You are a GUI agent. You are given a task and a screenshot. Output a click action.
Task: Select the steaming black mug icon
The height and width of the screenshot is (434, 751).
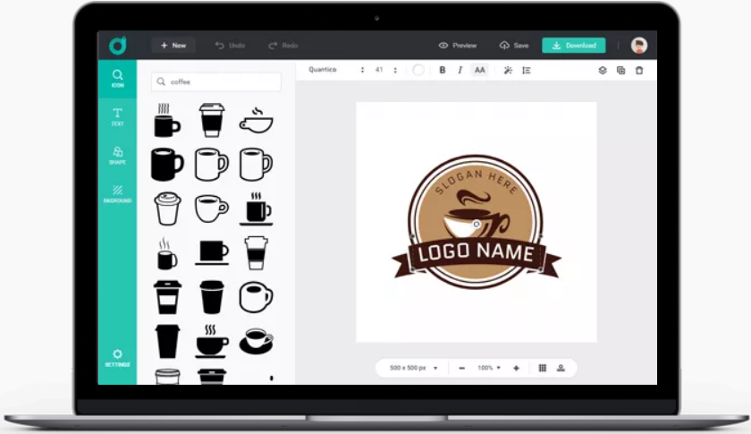[166, 121]
